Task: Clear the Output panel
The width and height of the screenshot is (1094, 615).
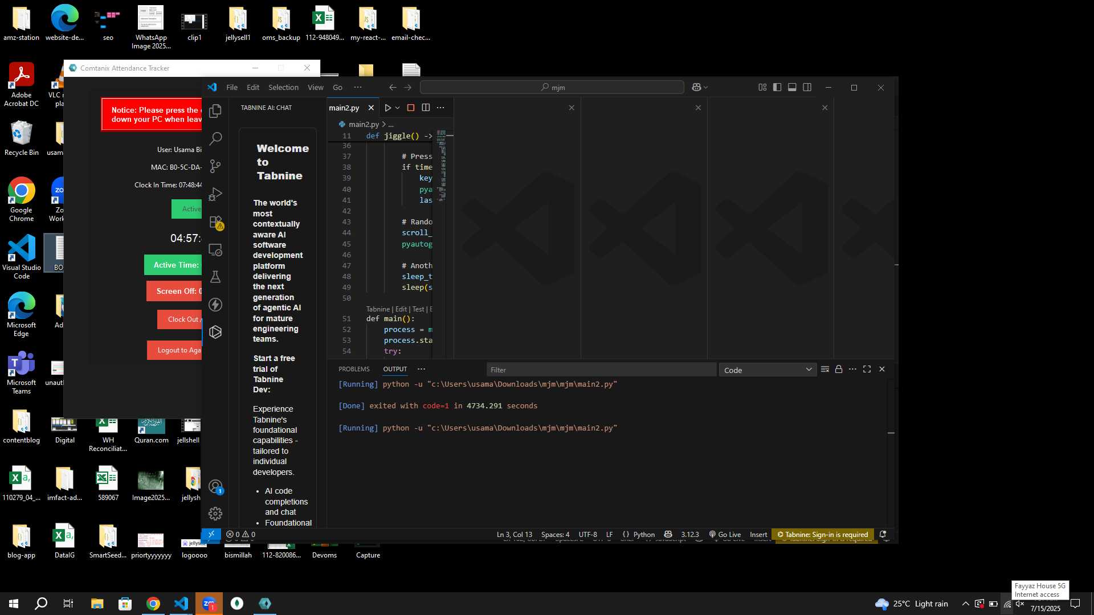Action: tap(824, 369)
